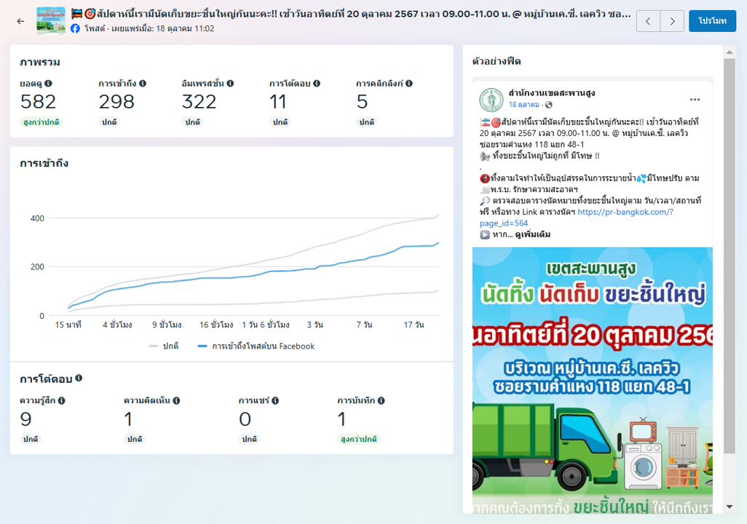Click the info icon beside ความรู้สึก

tap(62, 401)
